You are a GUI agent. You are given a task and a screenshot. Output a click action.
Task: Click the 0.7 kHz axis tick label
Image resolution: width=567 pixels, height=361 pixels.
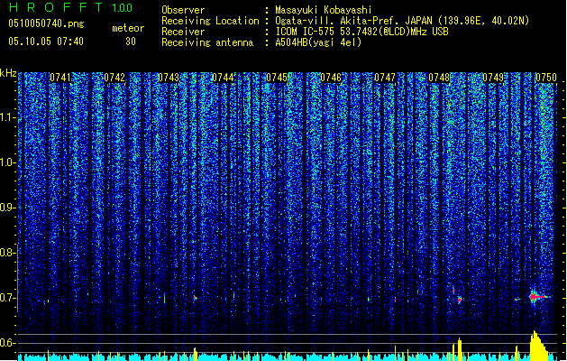click(x=7, y=298)
